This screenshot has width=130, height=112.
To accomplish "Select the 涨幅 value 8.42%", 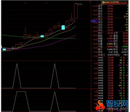I will click(110, 39).
